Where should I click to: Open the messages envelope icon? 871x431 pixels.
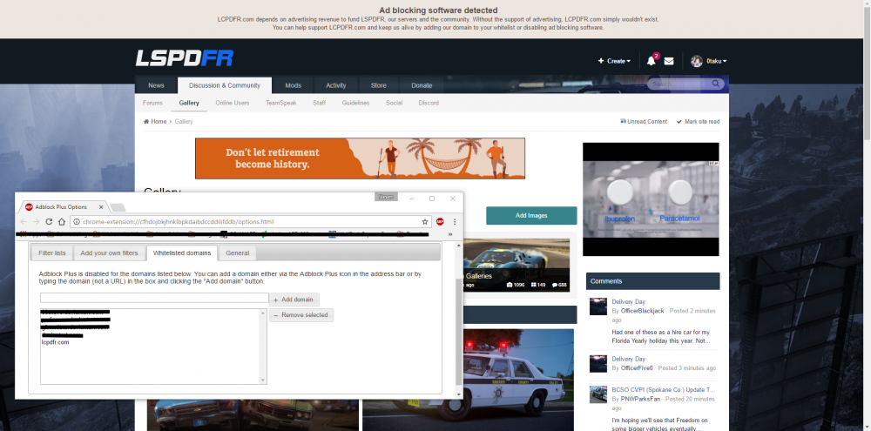click(x=669, y=61)
